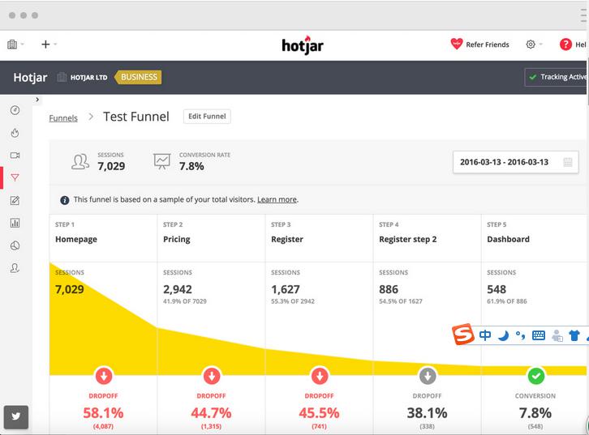The width and height of the screenshot is (589, 435).
Task: Click the Test Funnel title
Action: (136, 117)
